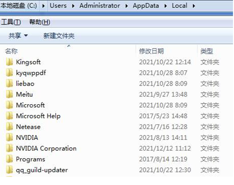234x185 pixels.
Task: Open the 帮助(H) menu
Action: 39,22
